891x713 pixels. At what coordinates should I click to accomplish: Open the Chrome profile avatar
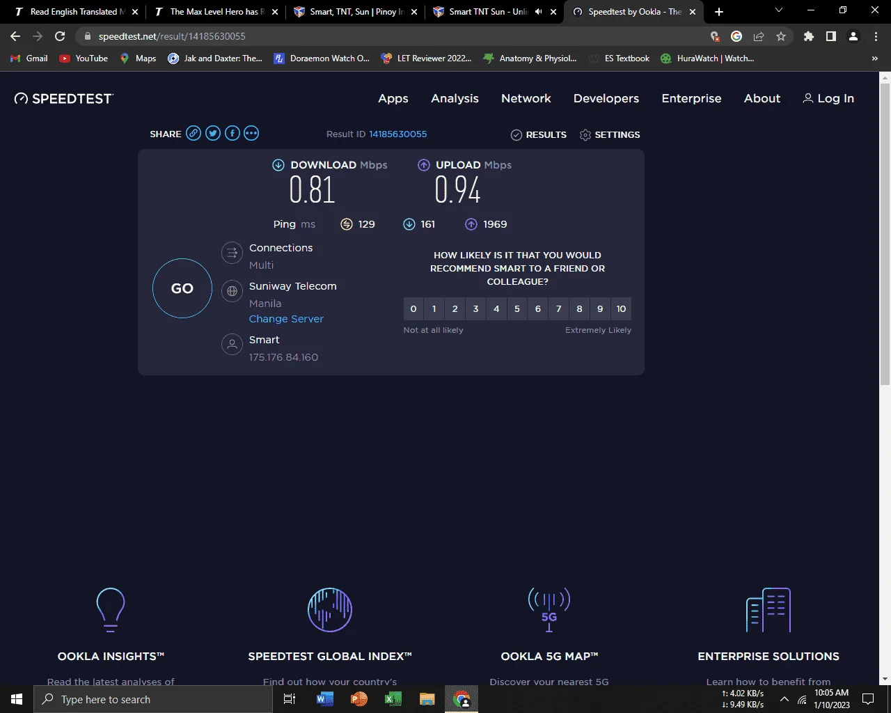853,36
